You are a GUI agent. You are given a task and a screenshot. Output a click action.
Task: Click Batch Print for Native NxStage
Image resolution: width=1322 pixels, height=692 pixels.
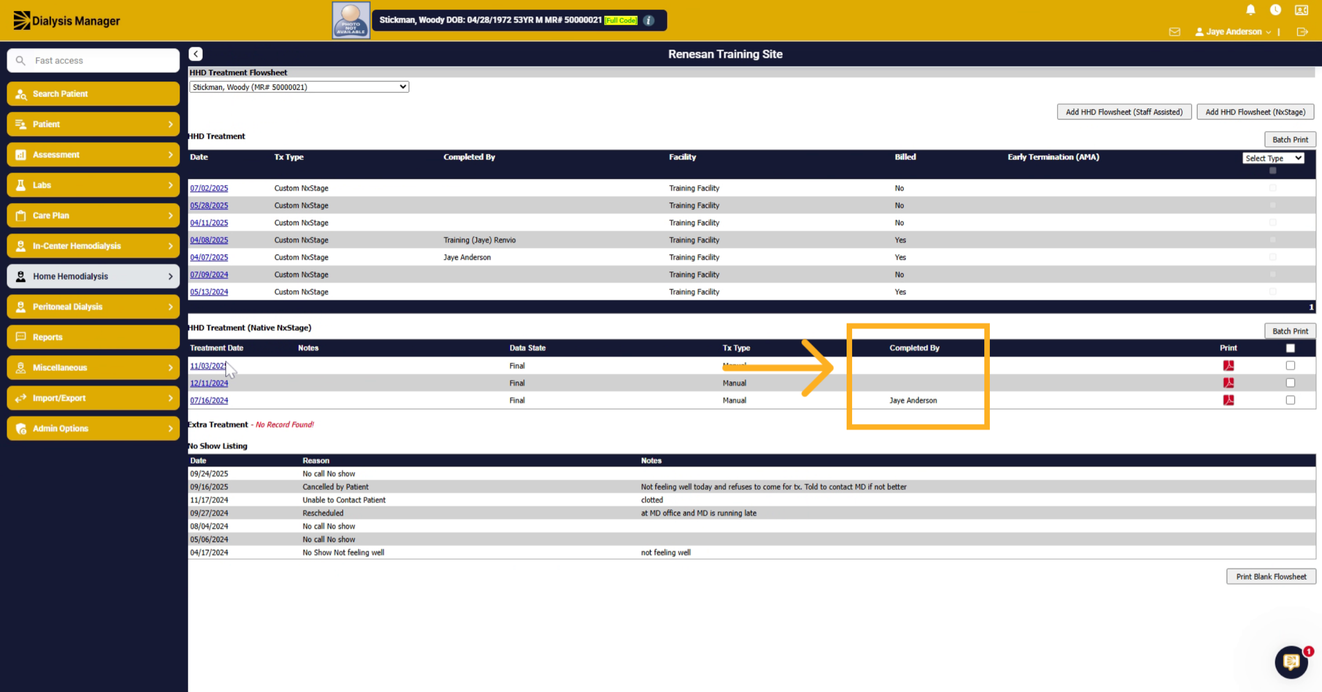(x=1290, y=331)
